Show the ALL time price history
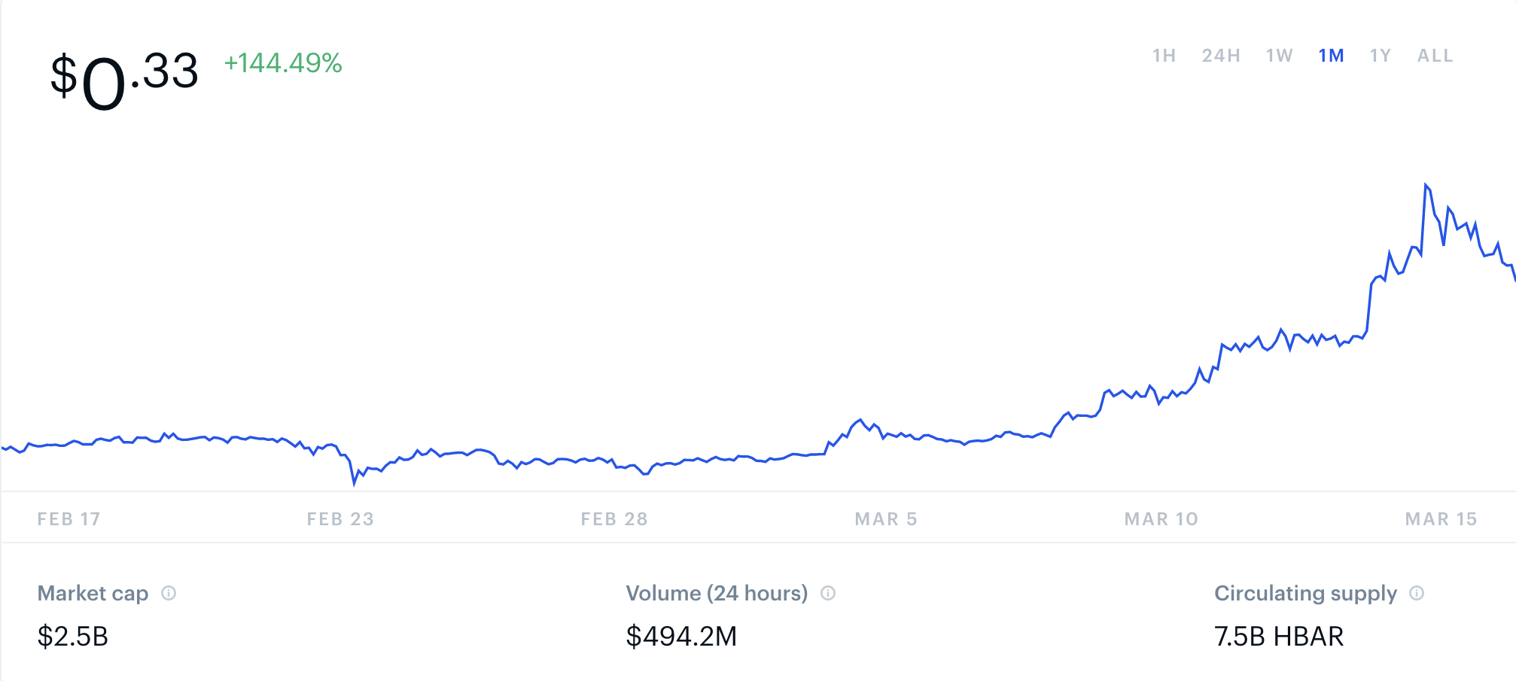This screenshot has height=681, width=1516. point(1435,56)
